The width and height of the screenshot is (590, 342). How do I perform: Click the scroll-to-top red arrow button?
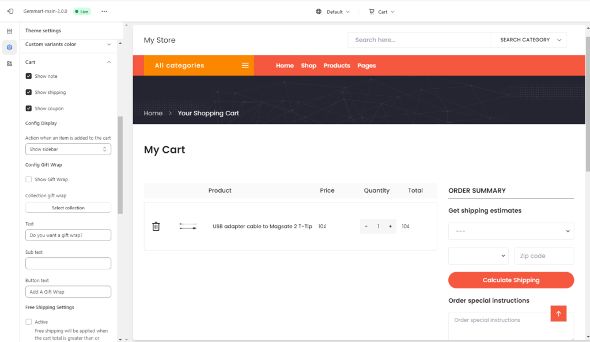coord(558,313)
